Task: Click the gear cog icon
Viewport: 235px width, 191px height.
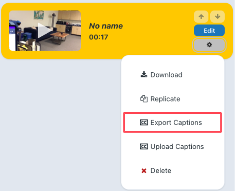Action: click(209, 45)
